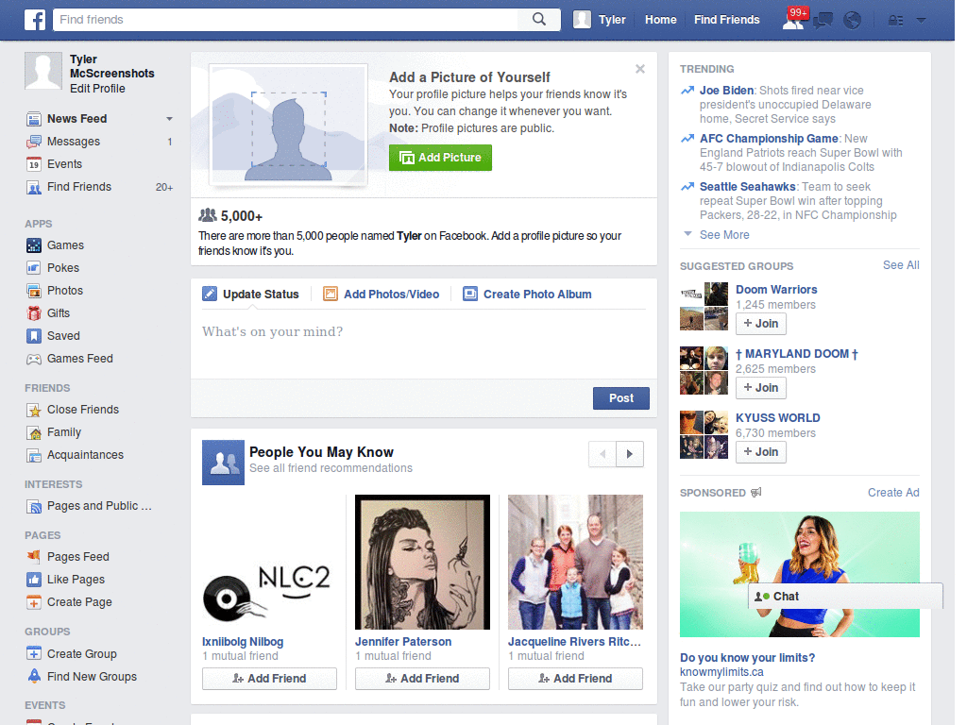Dismiss the Add a Picture card
This screenshot has width=967, height=725.
(x=640, y=69)
